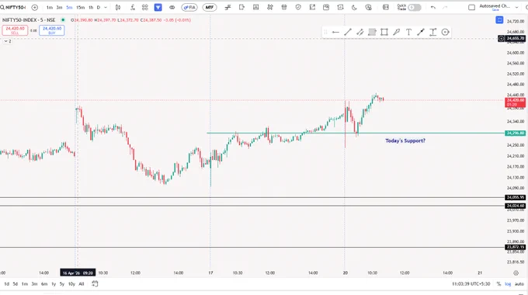Click the square chart icon next to the moon
This screenshot has height=295, width=528.
point(340,8)
